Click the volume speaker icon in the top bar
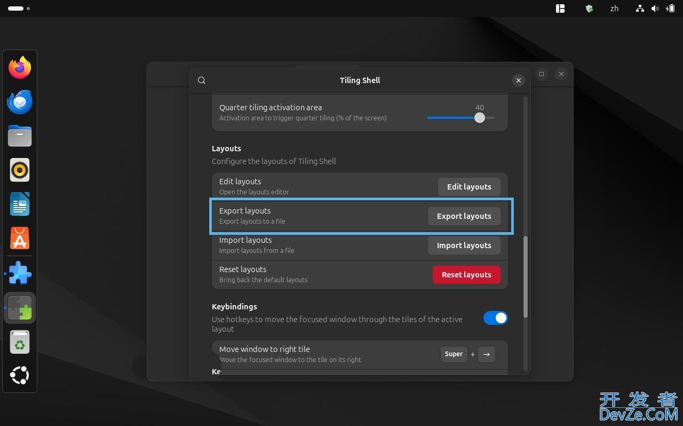 pyautogui.click(x=655, y=9)
